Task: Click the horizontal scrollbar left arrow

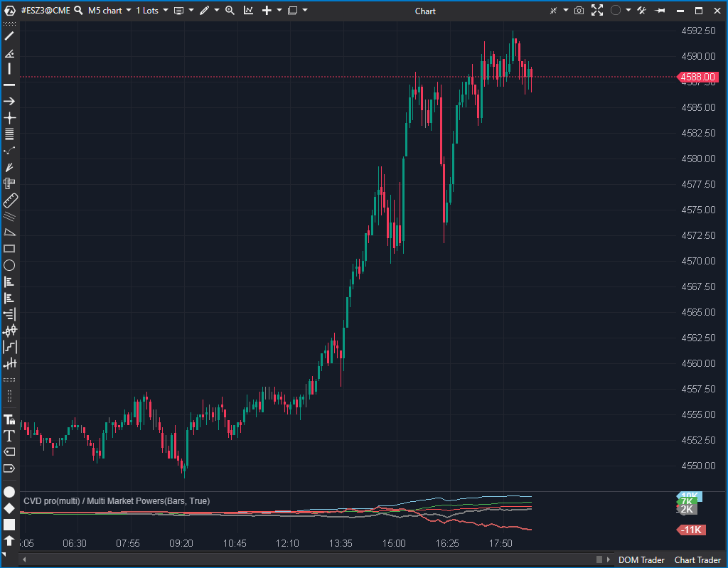Action: coord(24,559)
